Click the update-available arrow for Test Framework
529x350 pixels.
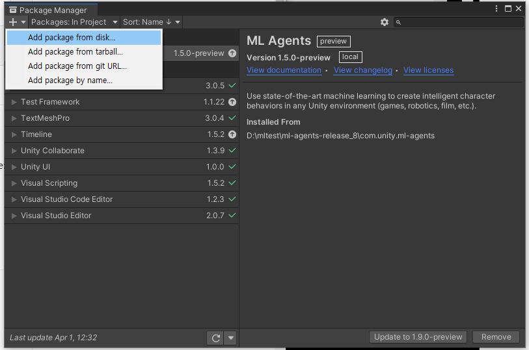[232, 102]
